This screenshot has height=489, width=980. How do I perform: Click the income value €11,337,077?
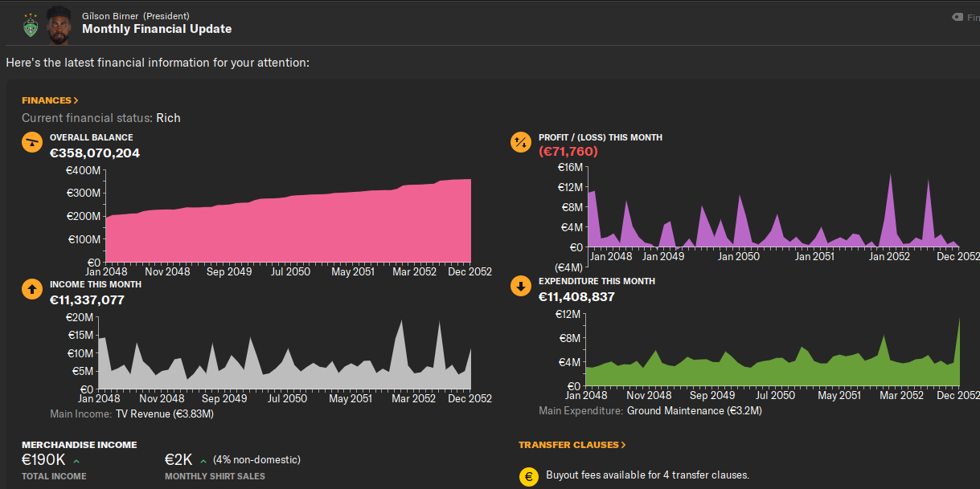coord(87,300)
